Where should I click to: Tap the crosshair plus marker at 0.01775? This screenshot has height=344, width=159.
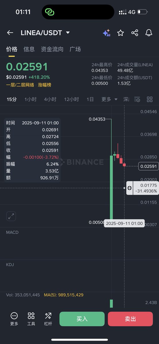[x=129, y=188]
